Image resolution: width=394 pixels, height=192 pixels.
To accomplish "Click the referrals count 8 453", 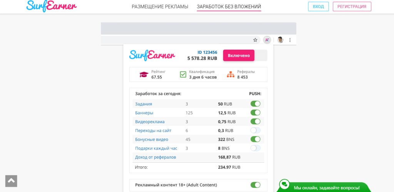I will [x=242, y=77].
